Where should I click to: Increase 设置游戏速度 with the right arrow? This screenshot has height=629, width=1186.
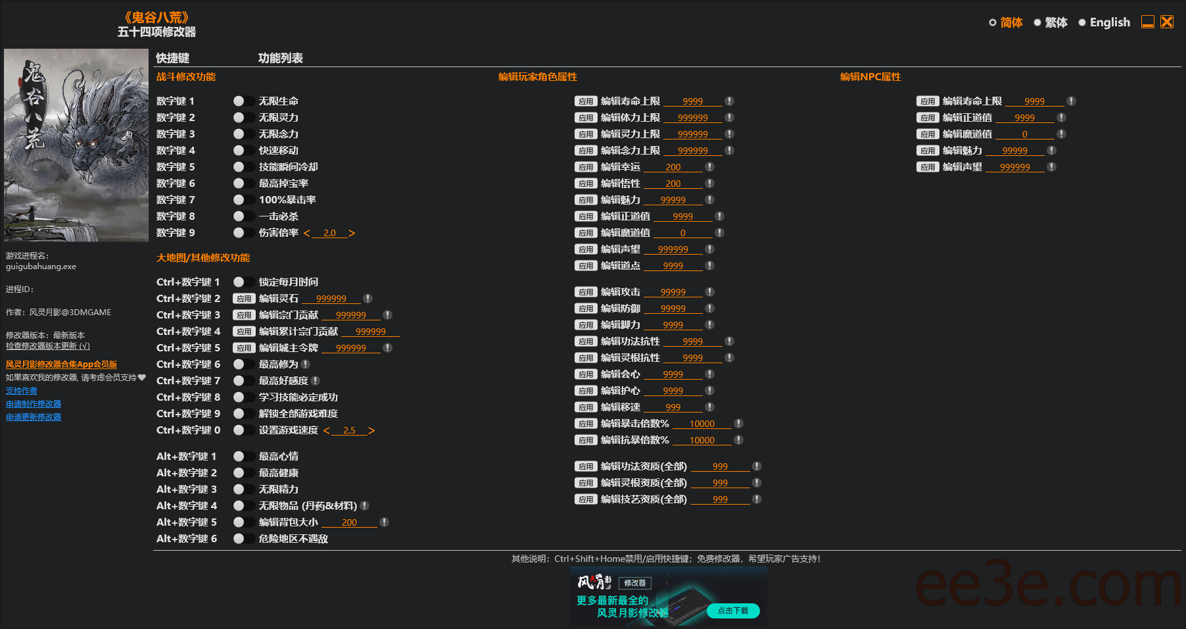(371, 431)
